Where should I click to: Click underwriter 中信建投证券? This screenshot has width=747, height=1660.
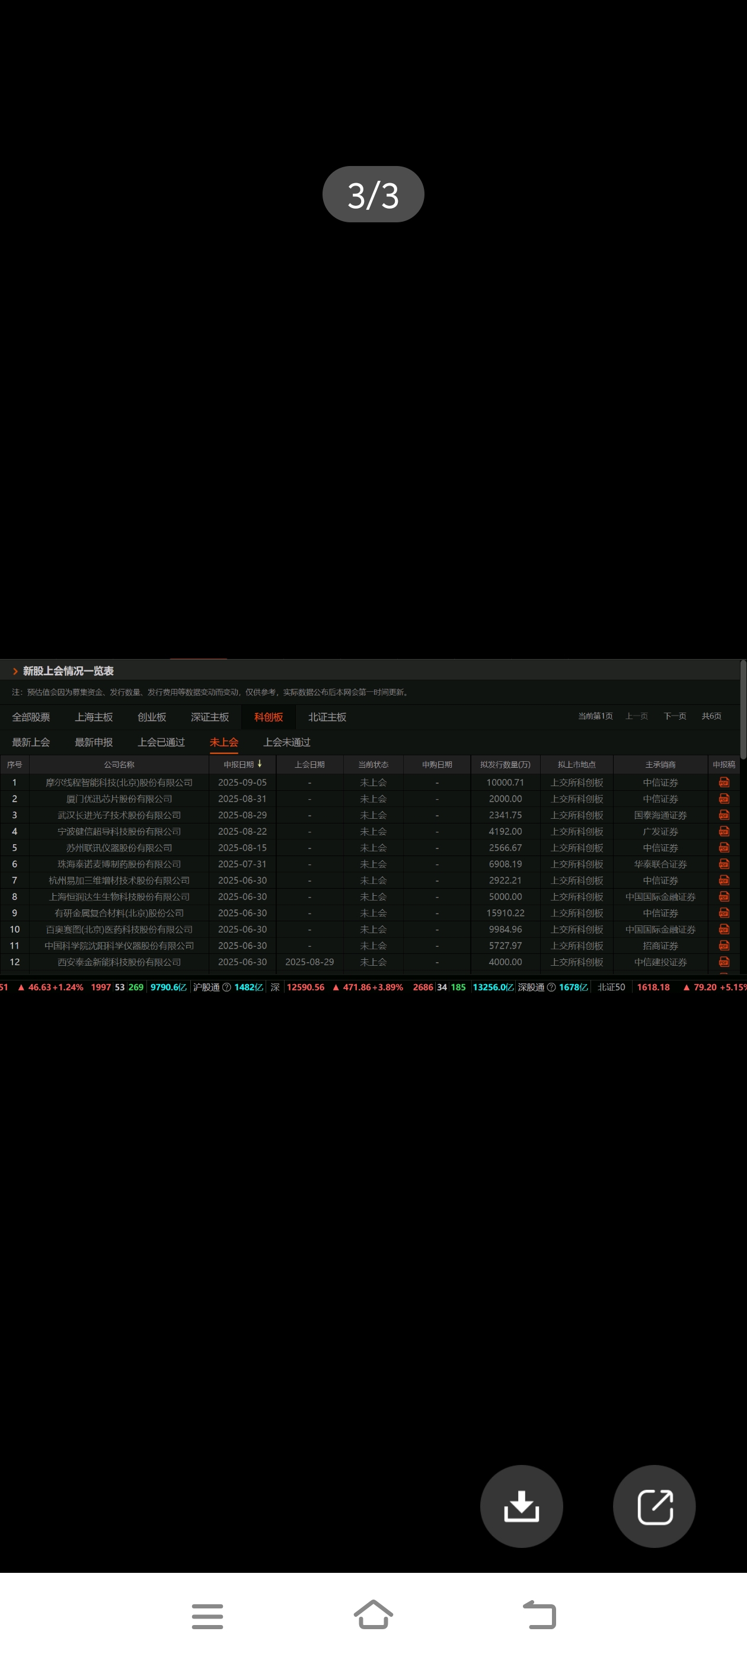[x=660, y=962]
